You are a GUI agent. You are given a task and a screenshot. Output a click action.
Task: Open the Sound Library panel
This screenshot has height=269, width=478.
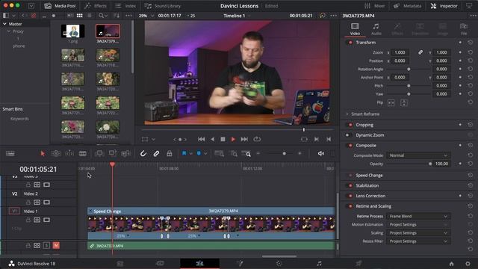tap(163, 6)
